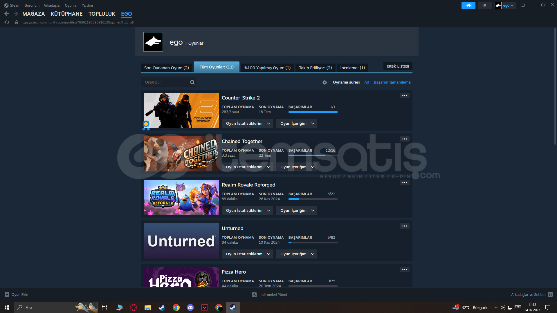Click the download icon beside İndirmeleri Yönet
Viewport: 557px width, 313px height.
[254, 294]
